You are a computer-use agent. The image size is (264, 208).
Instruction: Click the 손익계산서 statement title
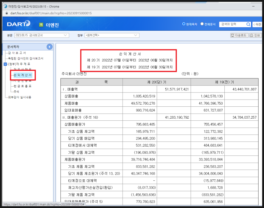click(x=130, y=54)
